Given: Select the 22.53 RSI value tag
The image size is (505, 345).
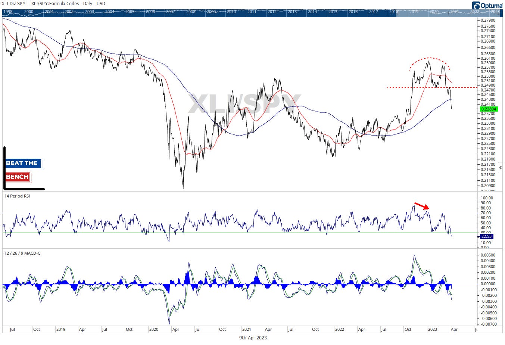Looking at the screenshot, I should click(487, 236).
